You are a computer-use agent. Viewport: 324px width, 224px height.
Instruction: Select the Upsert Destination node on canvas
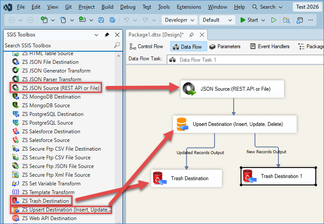[x=235, y=124]
